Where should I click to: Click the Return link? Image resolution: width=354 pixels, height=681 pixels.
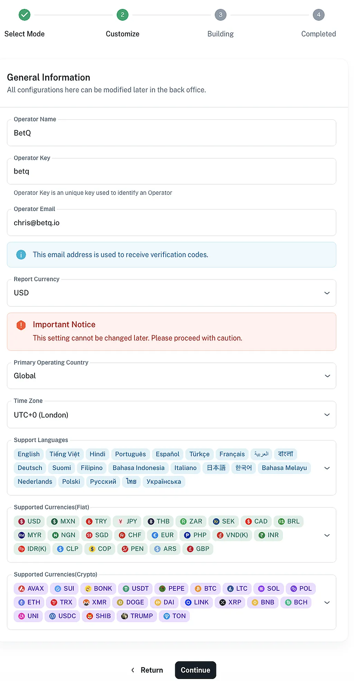(x=147, y=670)
